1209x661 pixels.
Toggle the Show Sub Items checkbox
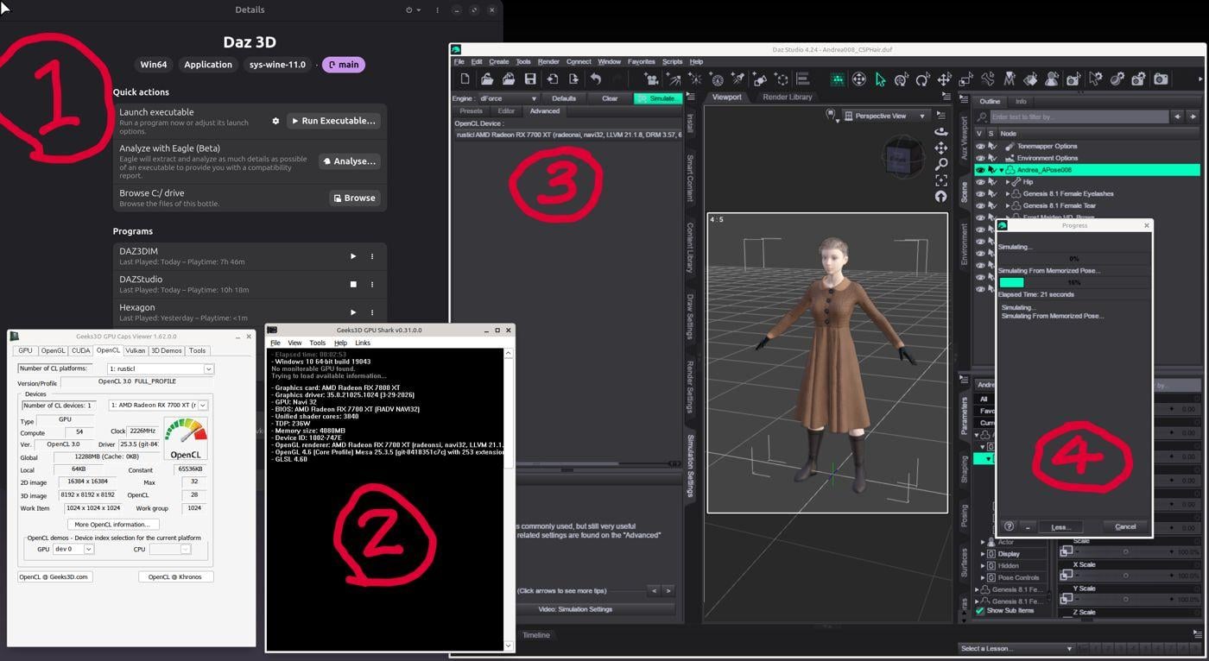980,611
